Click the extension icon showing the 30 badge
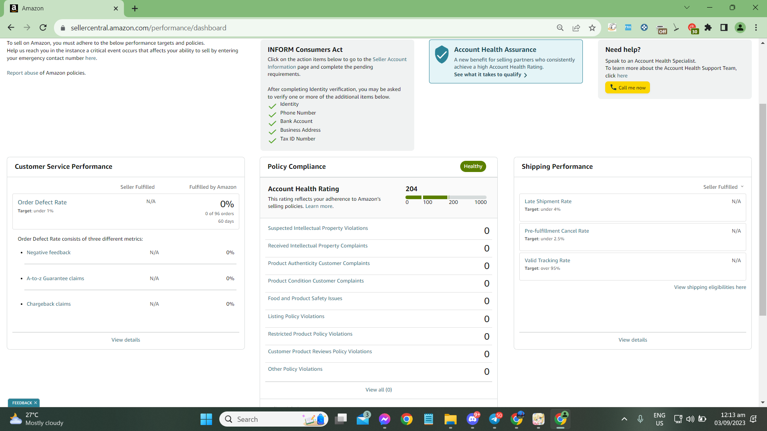Image resolution: width=767 pixels, height=431 pixels. [x=693, y=28]
